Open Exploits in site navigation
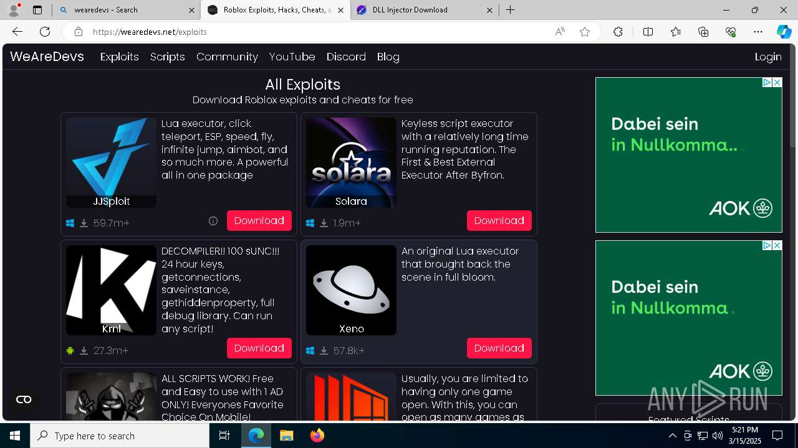The width and height of the screenshot is (798, 448). pyautogui.click(x=119, y=57)
